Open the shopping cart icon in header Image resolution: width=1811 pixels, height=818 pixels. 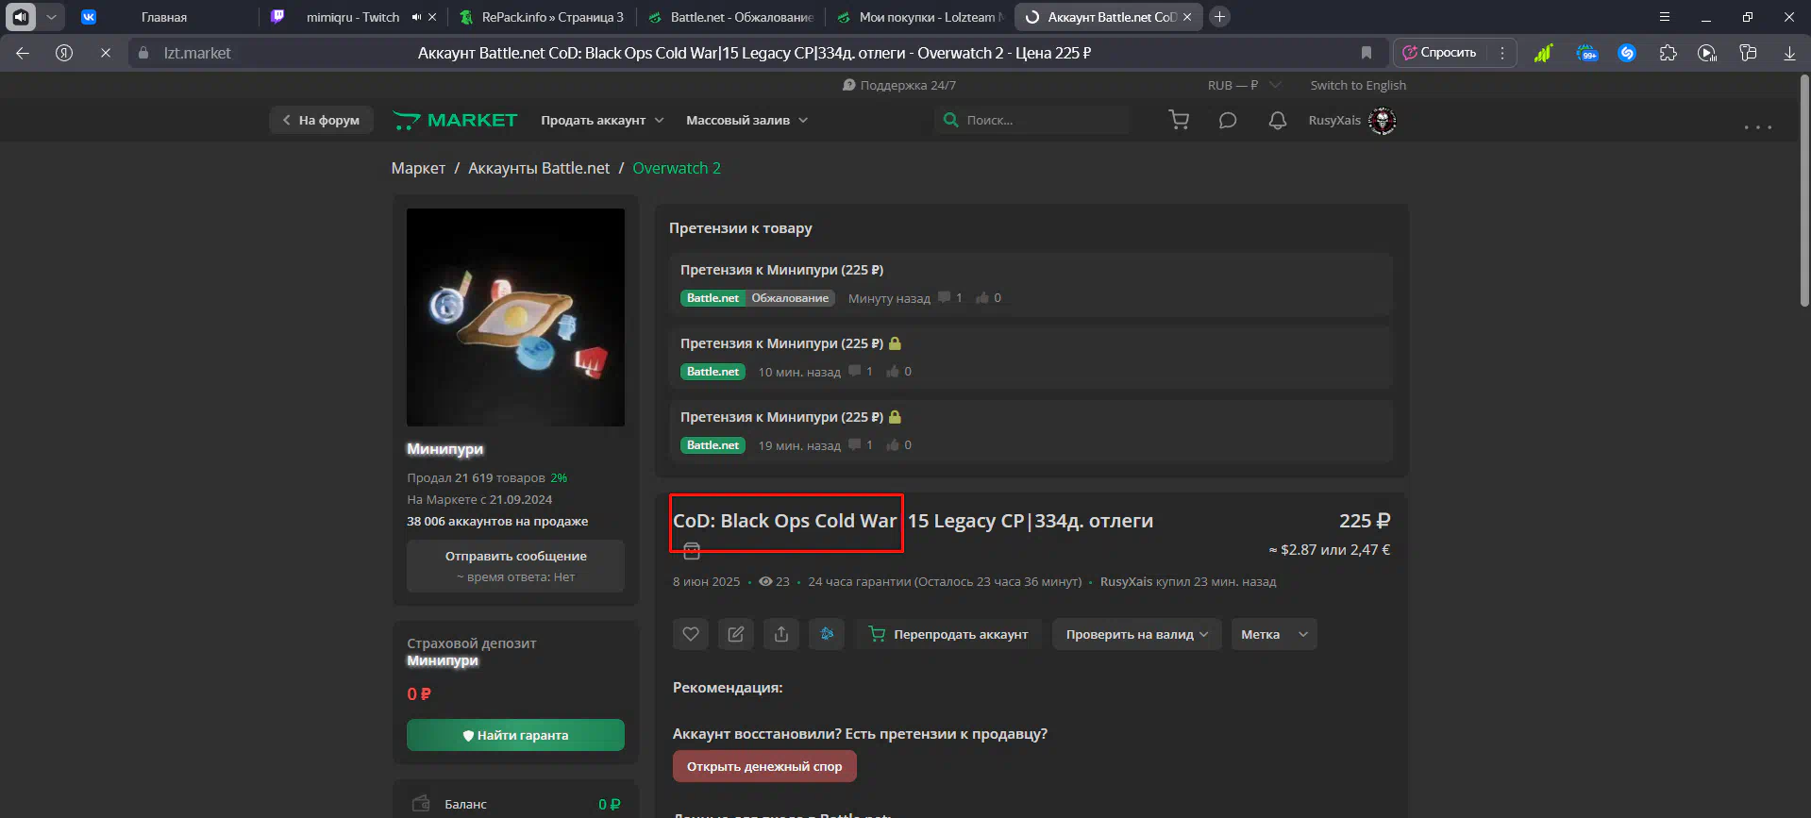[x=1179, y=120]
